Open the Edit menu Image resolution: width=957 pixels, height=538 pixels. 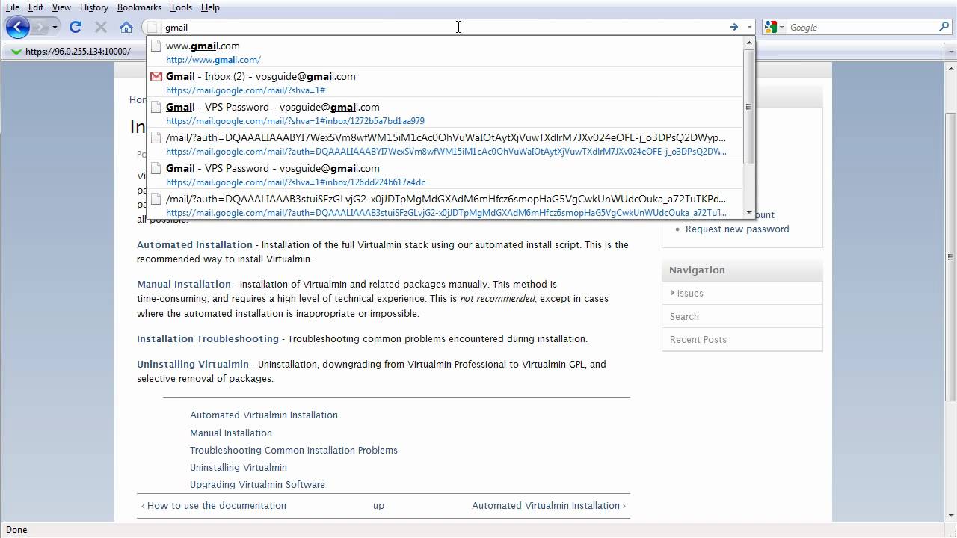coord(36,7)
